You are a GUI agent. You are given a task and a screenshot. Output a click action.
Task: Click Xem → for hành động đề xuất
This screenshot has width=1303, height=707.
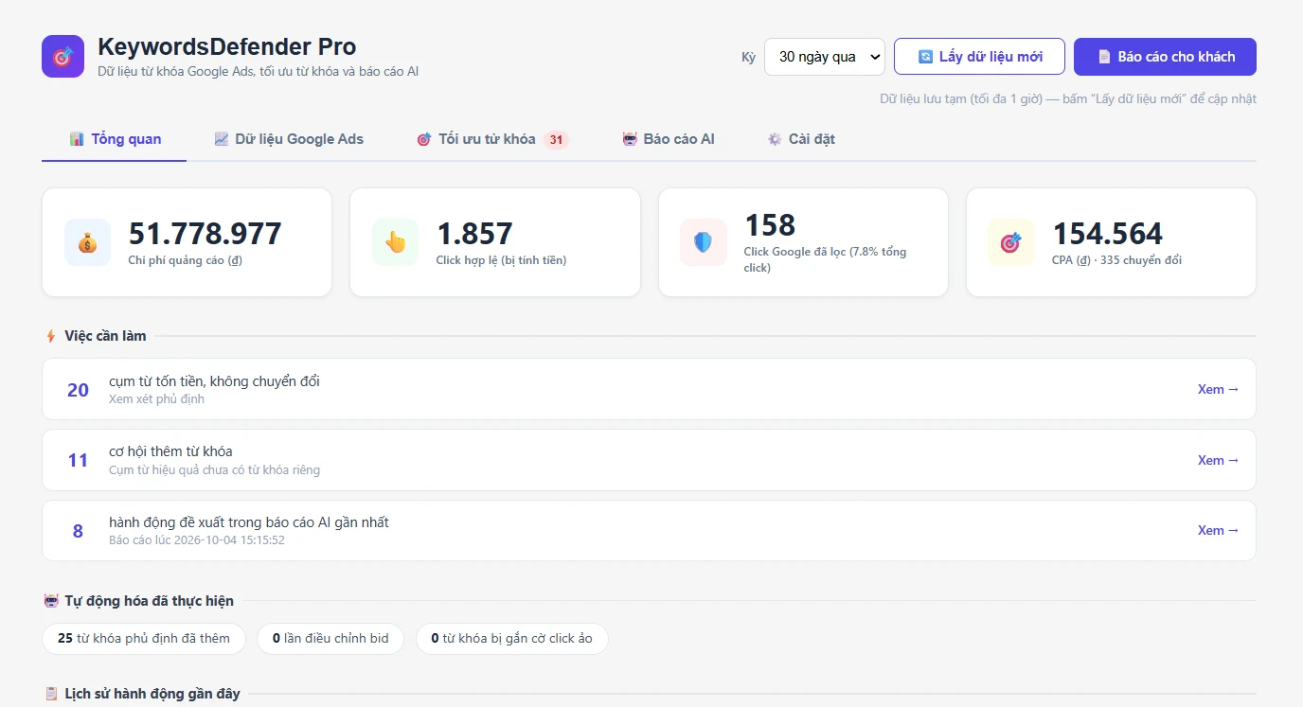point(1218,530)
